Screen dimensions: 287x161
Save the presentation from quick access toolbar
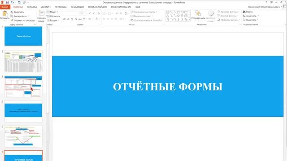(7, 2)
